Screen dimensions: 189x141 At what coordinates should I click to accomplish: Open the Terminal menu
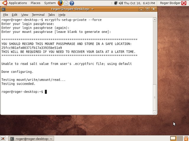pos(38,15)
